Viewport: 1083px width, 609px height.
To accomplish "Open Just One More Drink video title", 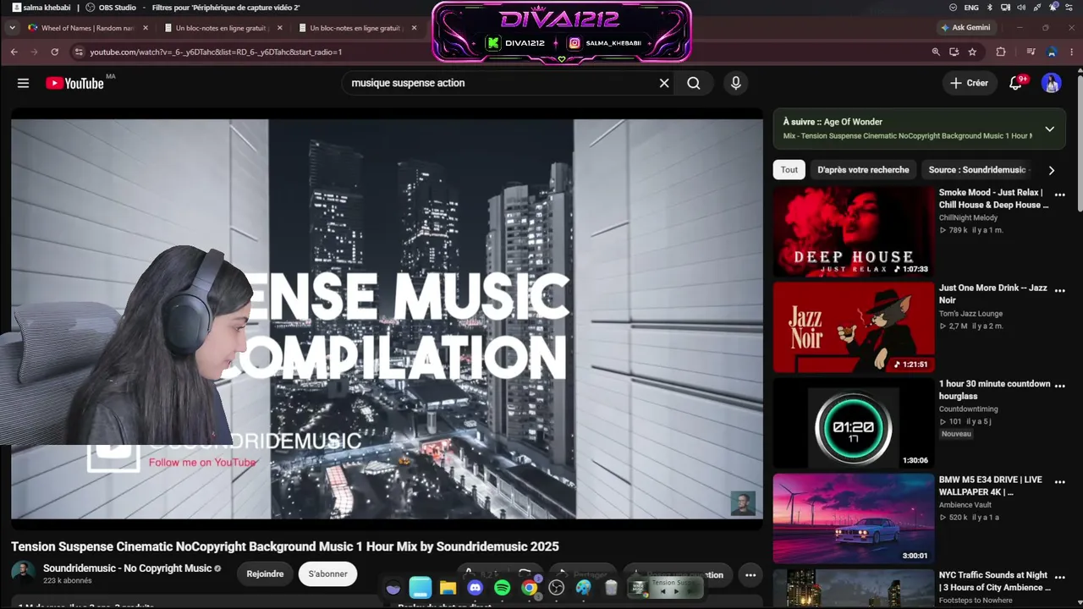I will tap(993, 294).
